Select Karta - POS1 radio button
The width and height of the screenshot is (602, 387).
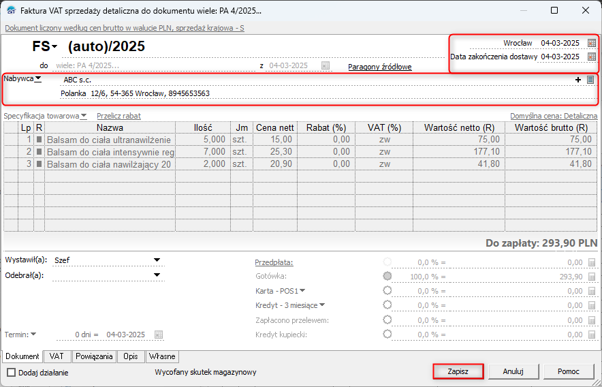[x=387, y=290]
